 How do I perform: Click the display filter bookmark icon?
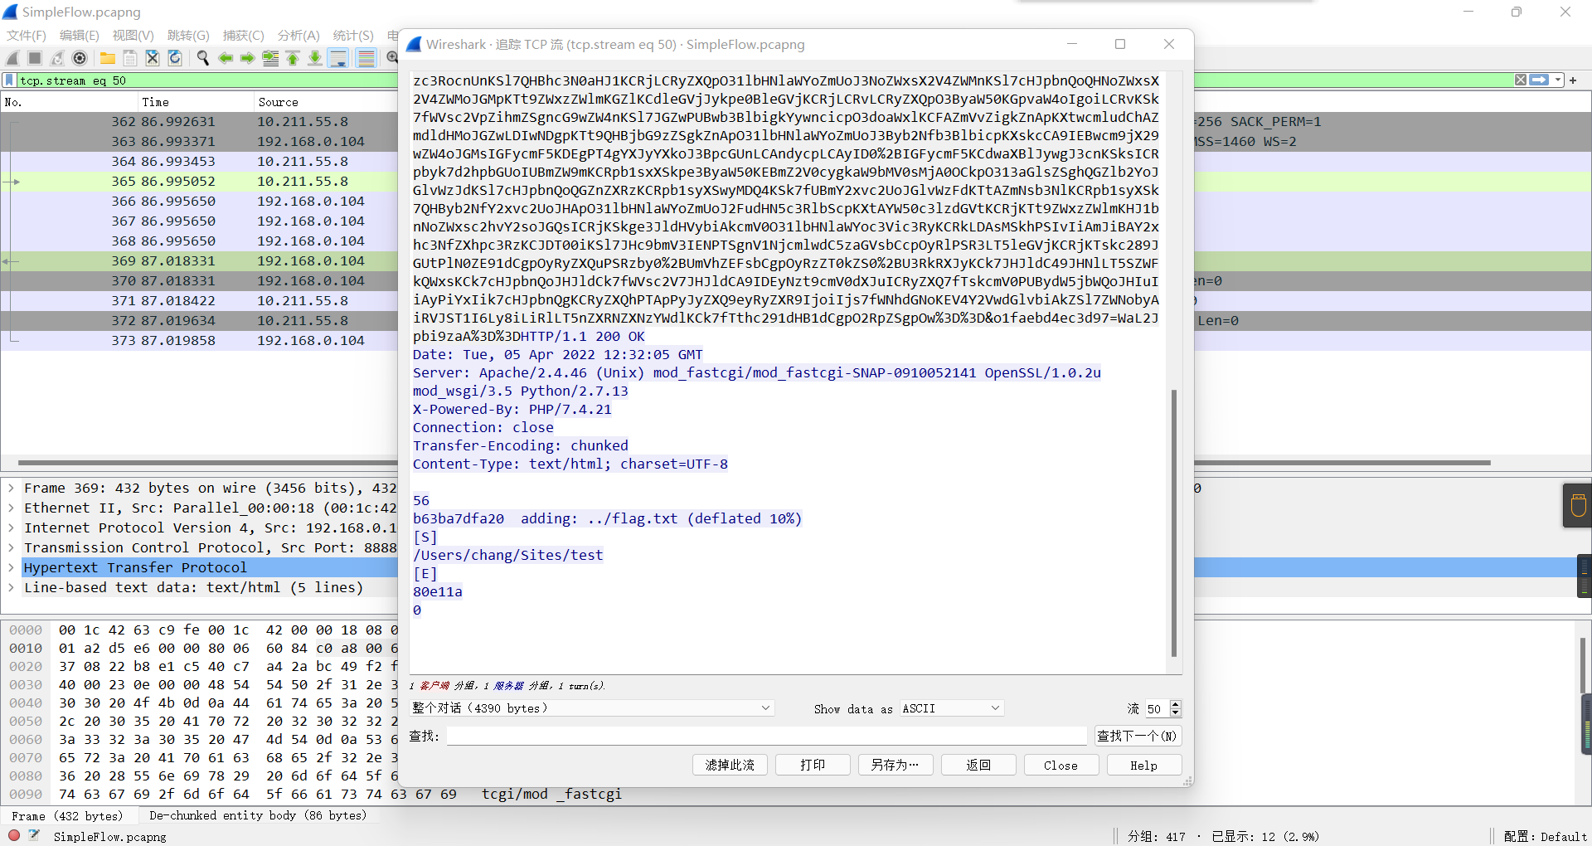(9, 80)
